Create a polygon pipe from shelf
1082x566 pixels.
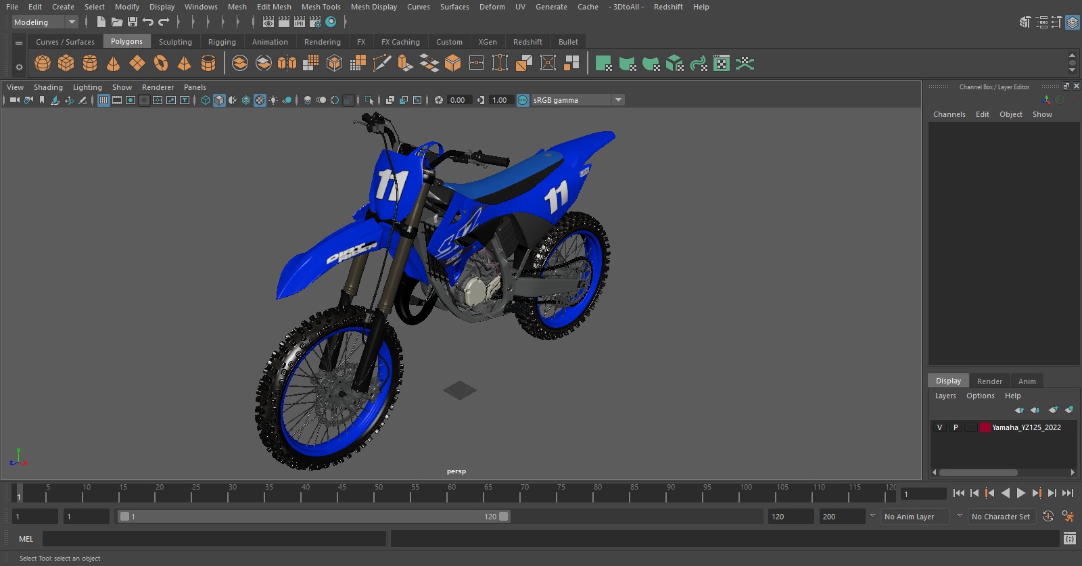(208, 64)
